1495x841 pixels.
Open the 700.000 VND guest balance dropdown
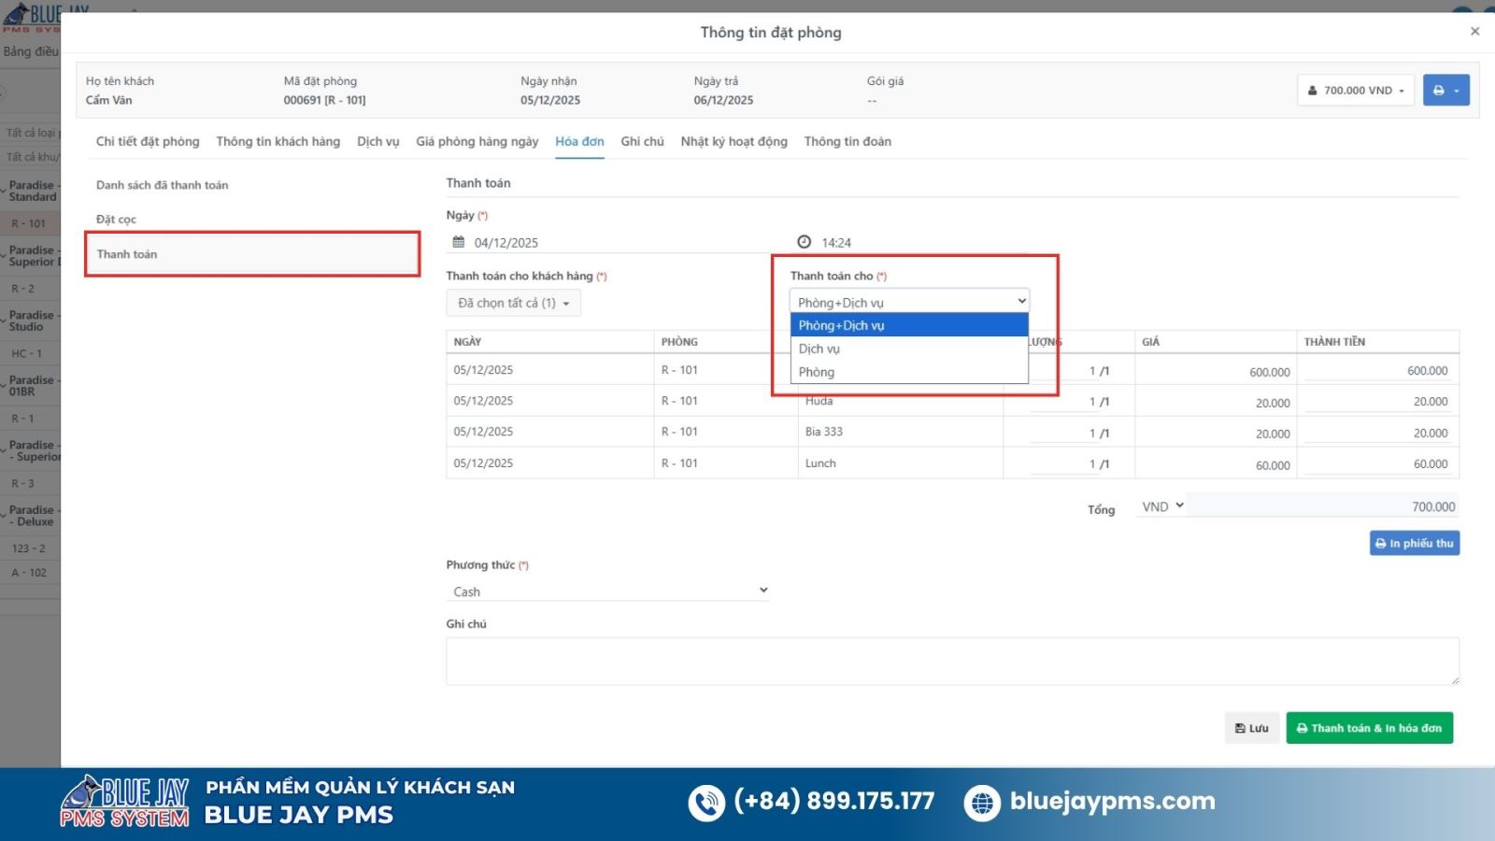point(1355,91)
